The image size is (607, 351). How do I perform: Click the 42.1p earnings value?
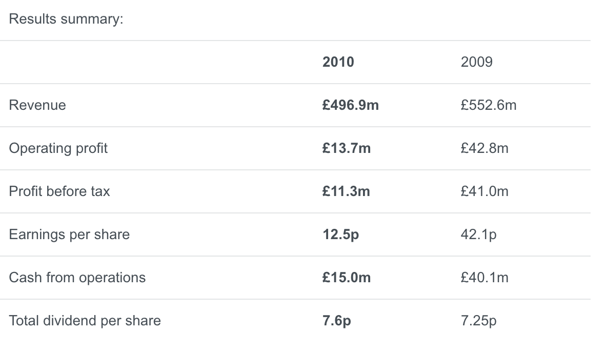click(x=478, y=235)
